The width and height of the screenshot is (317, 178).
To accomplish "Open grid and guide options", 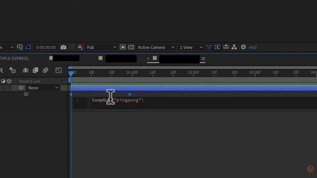I will (x=20, y=47).
